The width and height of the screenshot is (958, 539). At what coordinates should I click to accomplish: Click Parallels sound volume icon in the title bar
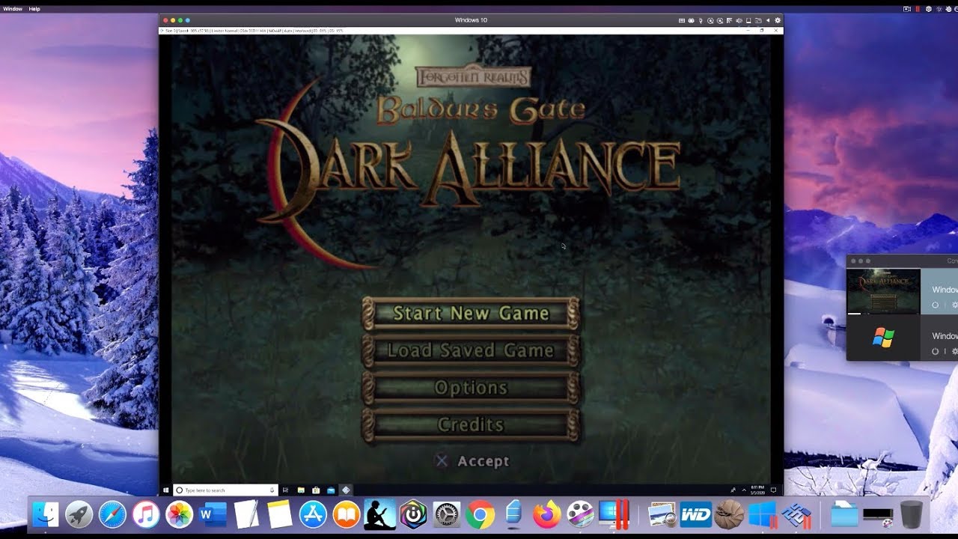coord(739,20)
